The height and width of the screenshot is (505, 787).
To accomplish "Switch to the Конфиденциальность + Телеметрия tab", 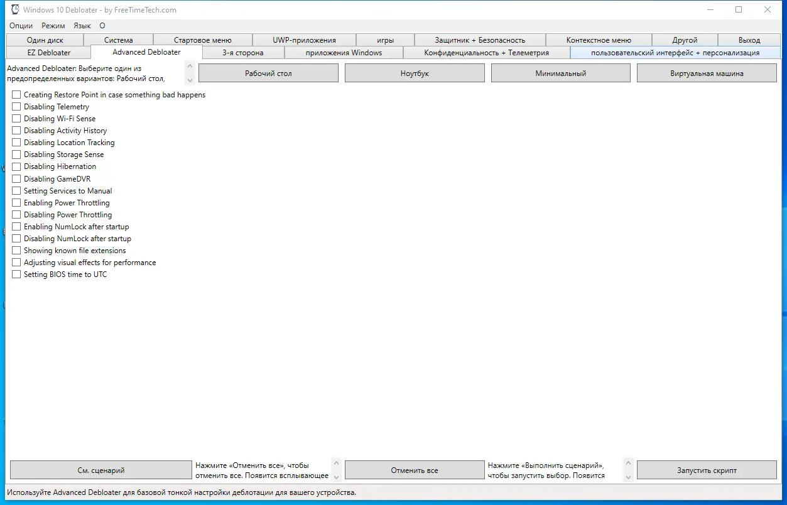I will click(x=487, y=53).
